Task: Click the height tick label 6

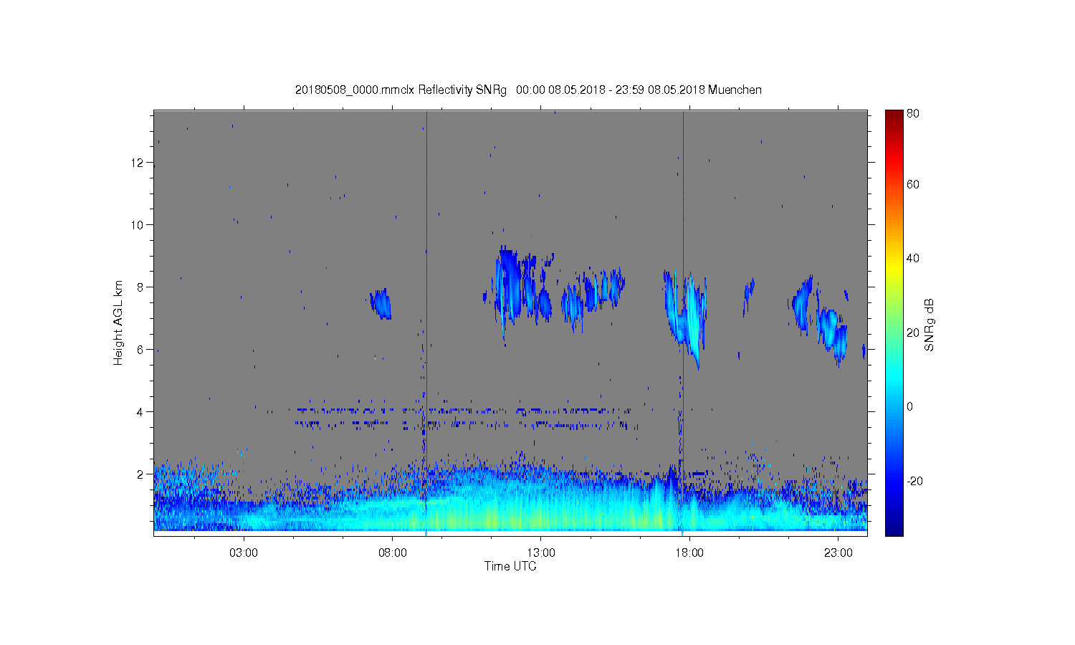Action: coord(140,350)
